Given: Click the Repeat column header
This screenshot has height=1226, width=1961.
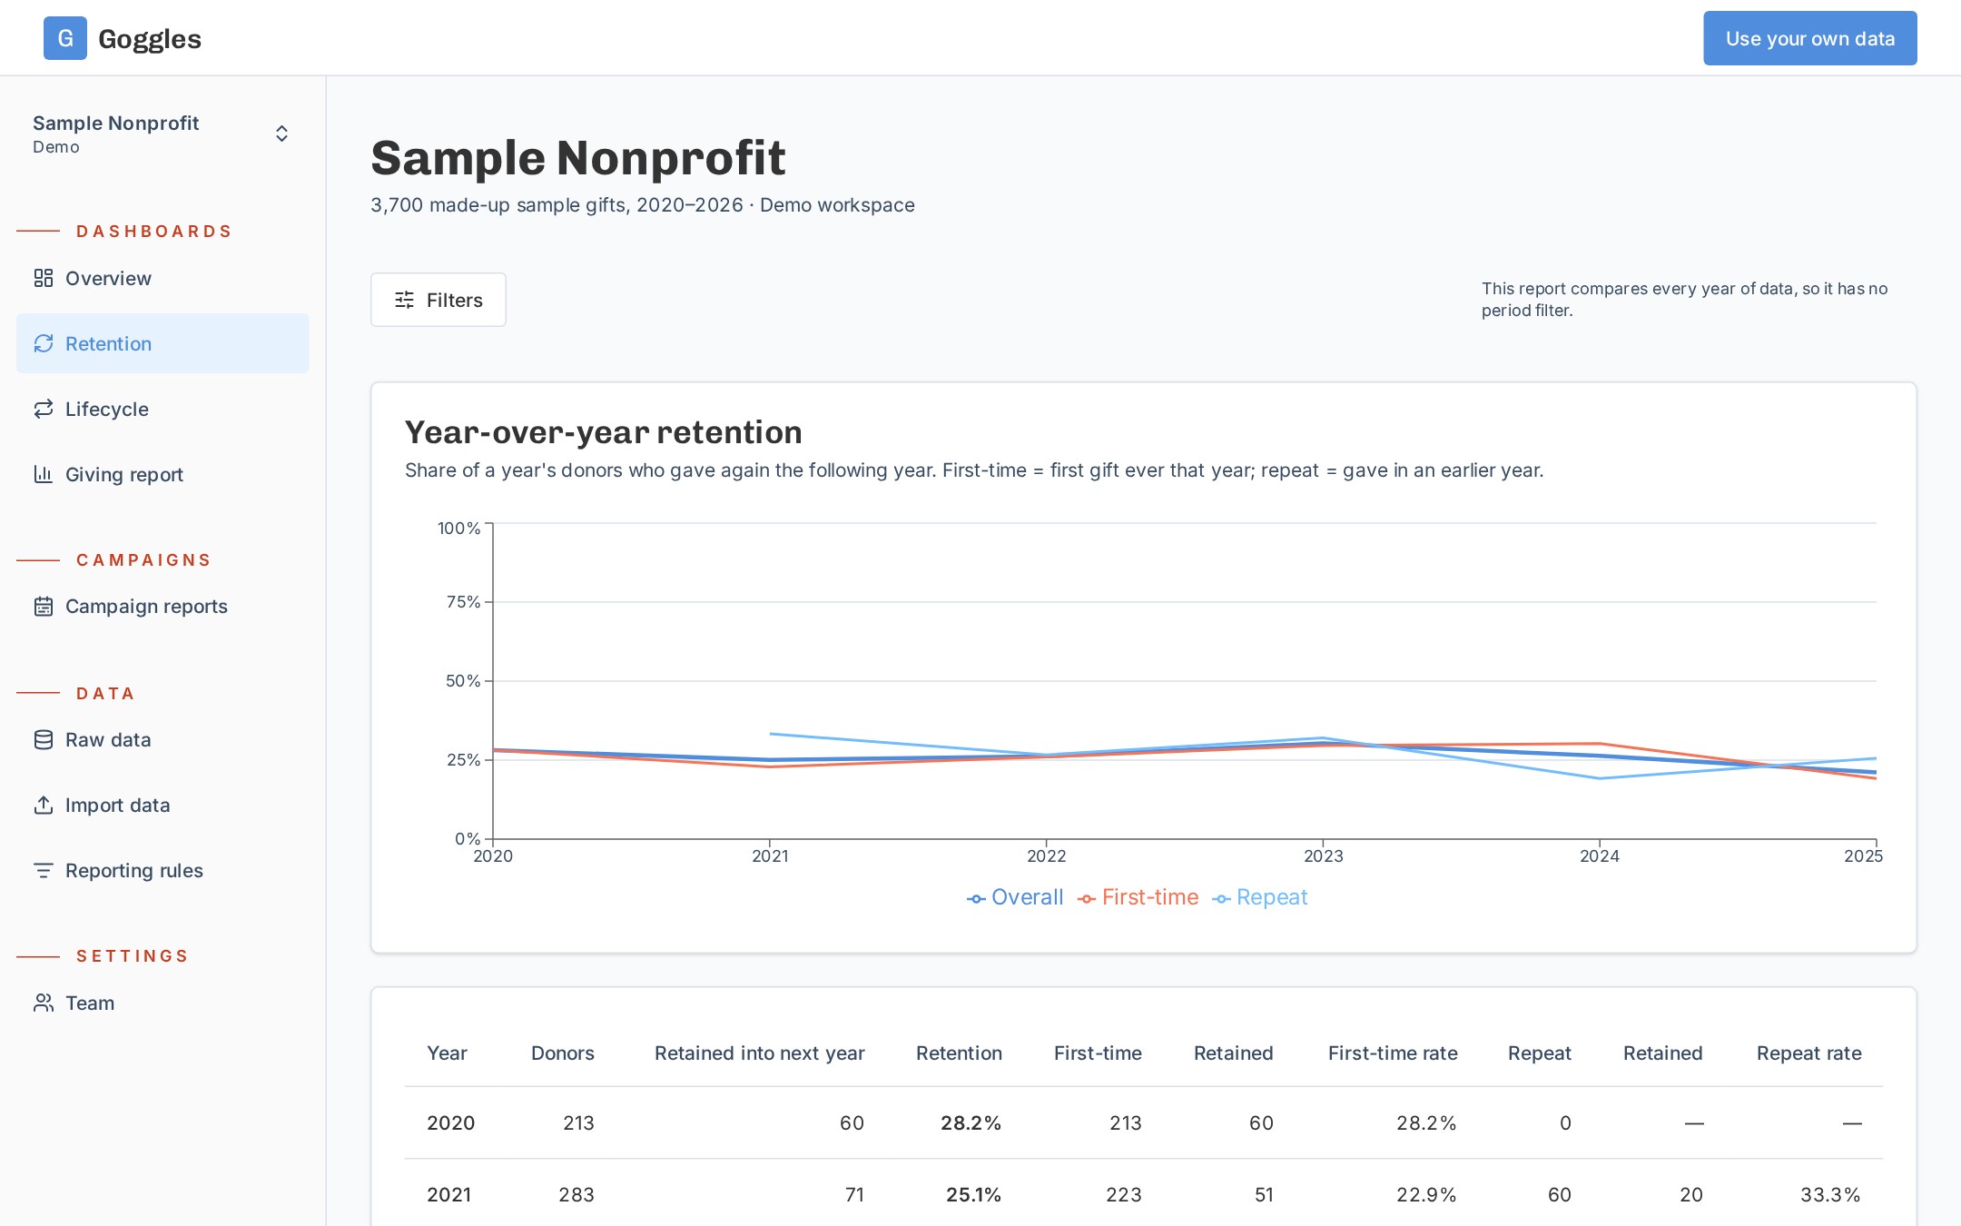Looking at the screenshot, I should pos(1539,1053).
